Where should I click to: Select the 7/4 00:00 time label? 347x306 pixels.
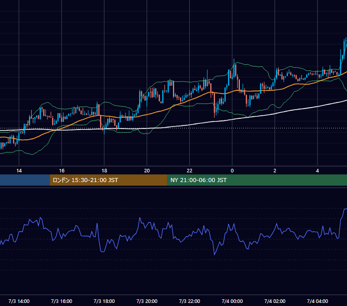232,301
